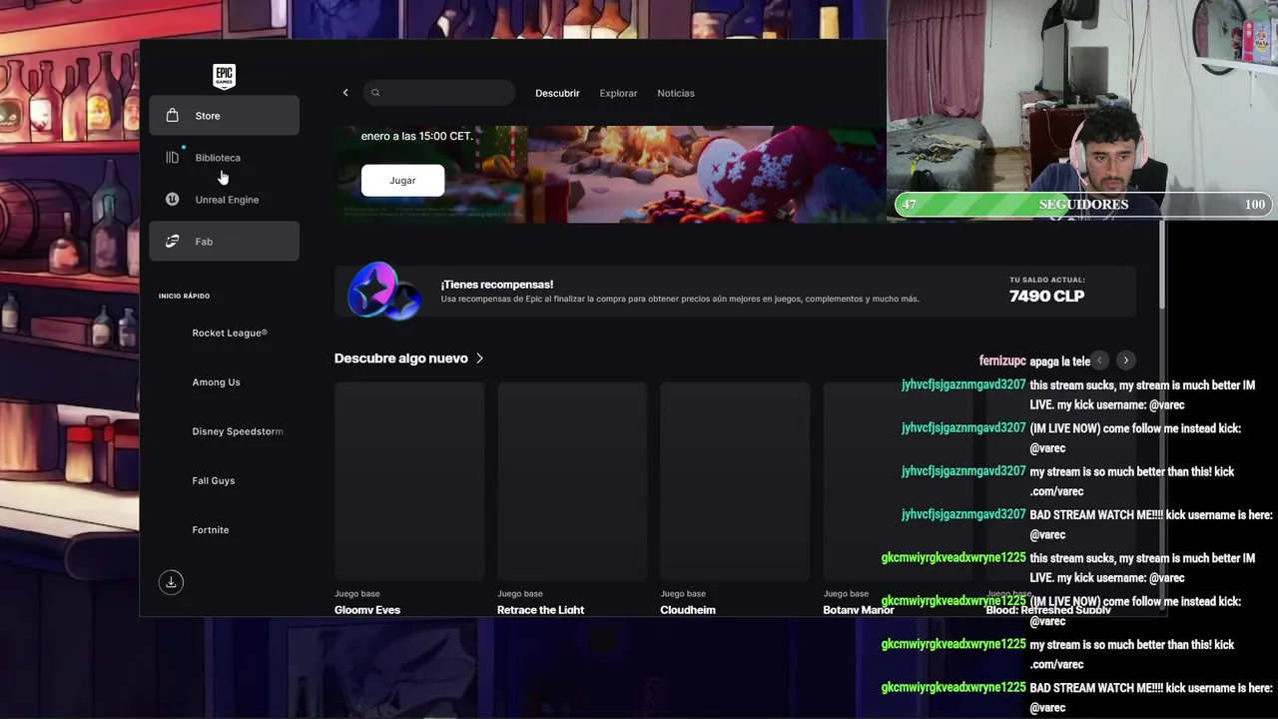Image resolution: width=1278 pixels, height=719 pixels.
Task: Go back with the left chevron
Action: 345,93
